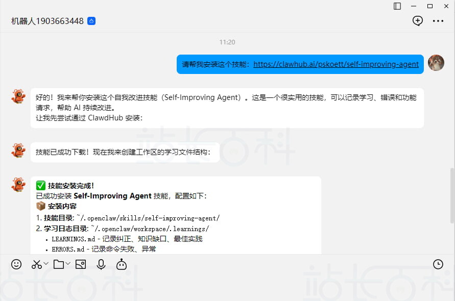Image resolution: width=455 pixels, height=301 pixels.
Task: Click the send image icon
Action: point(81,264)
